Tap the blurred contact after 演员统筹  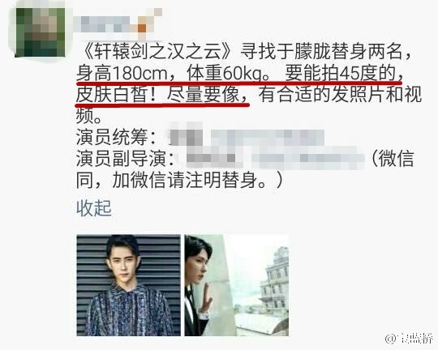247,136
